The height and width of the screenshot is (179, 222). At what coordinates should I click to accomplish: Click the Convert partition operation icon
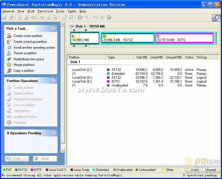click(9, 105)
